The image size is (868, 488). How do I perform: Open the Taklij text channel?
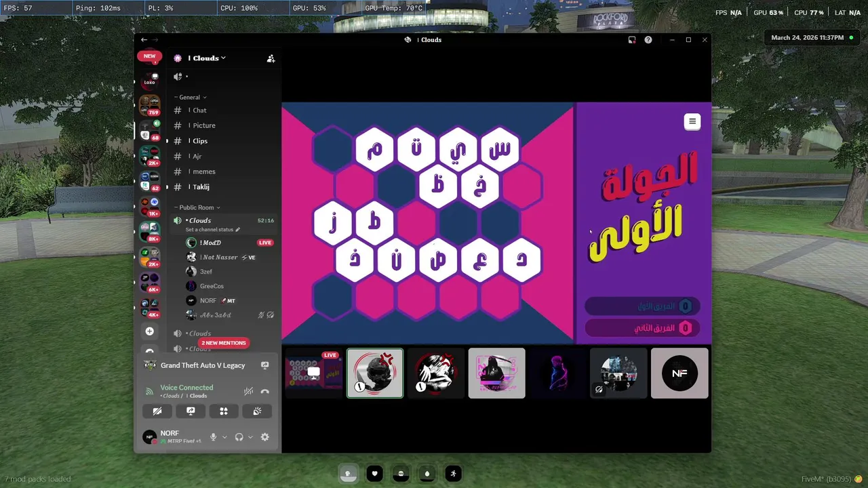[223, 187]
